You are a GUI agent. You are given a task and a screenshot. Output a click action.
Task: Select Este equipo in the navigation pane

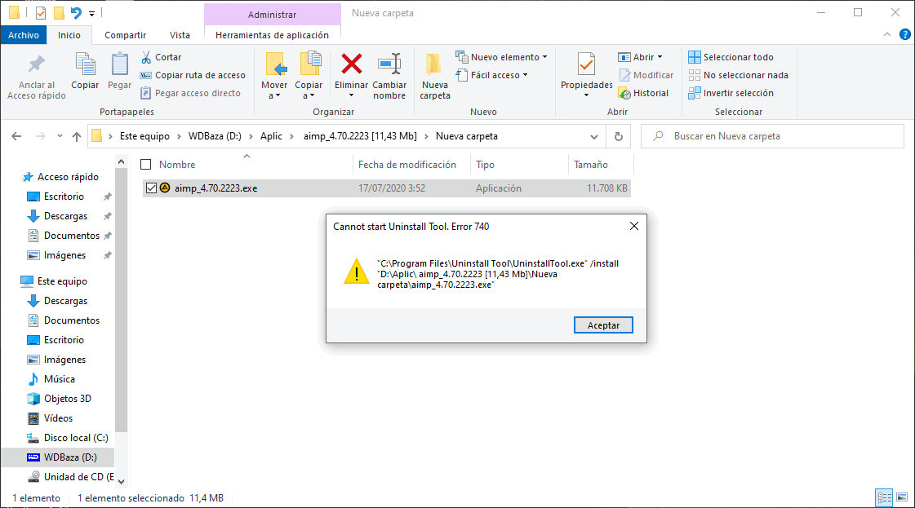pos(62,281)
